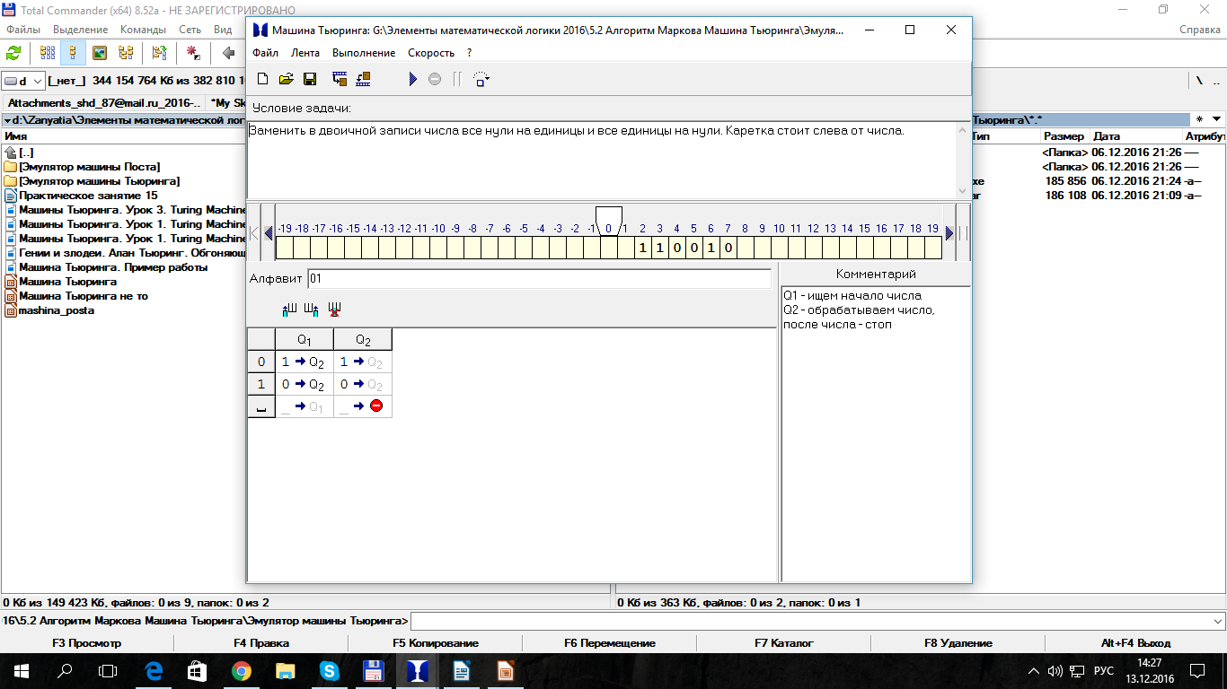The height and width of the screenshot is (689, 1227).
Task: Click the swap panels icon in Total Commander
Action: click(x=160, y=53)
